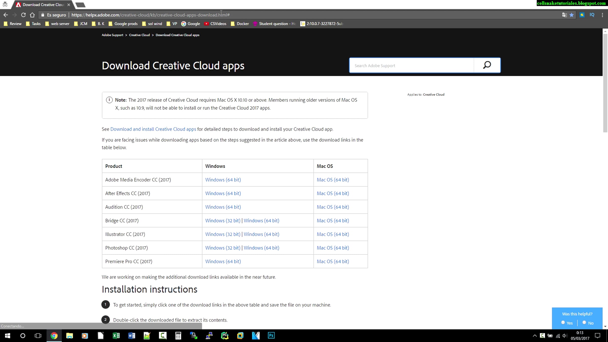Download Photoshop CC Windows (32 bit)

point(223,248)
